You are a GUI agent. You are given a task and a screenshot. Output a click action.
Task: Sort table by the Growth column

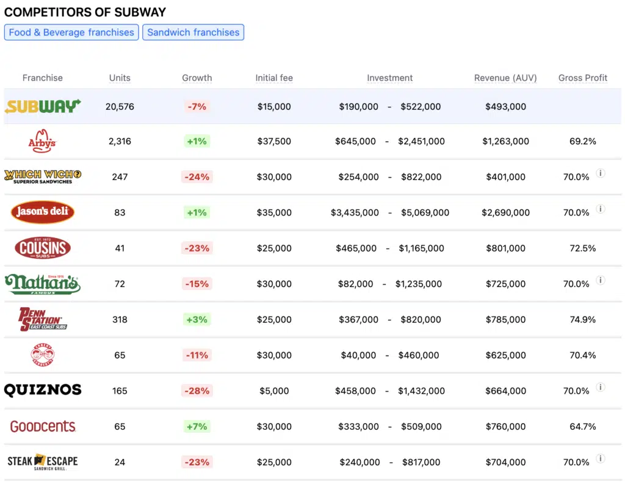pyautogui.click(x=197, y=78)
